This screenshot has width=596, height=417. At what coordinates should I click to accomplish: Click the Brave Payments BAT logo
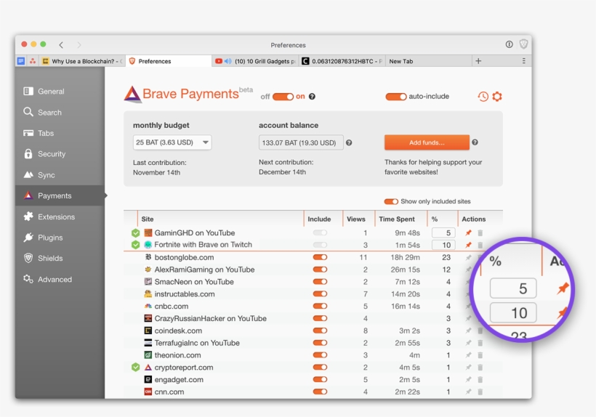pyautogui.click(x=132, y=94)
